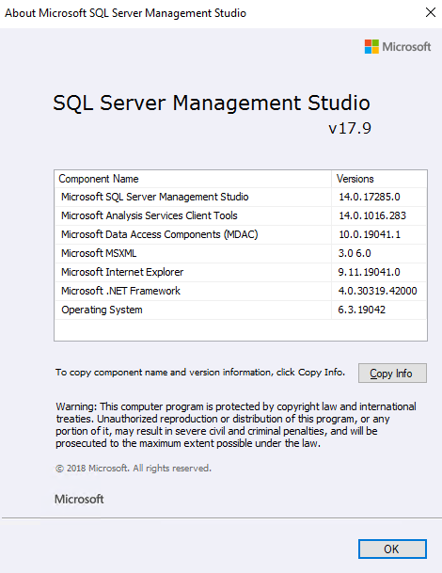Click the Copy Info button
Image resolution: width=442 pixels, height=573 pixels.
point(392,374)
